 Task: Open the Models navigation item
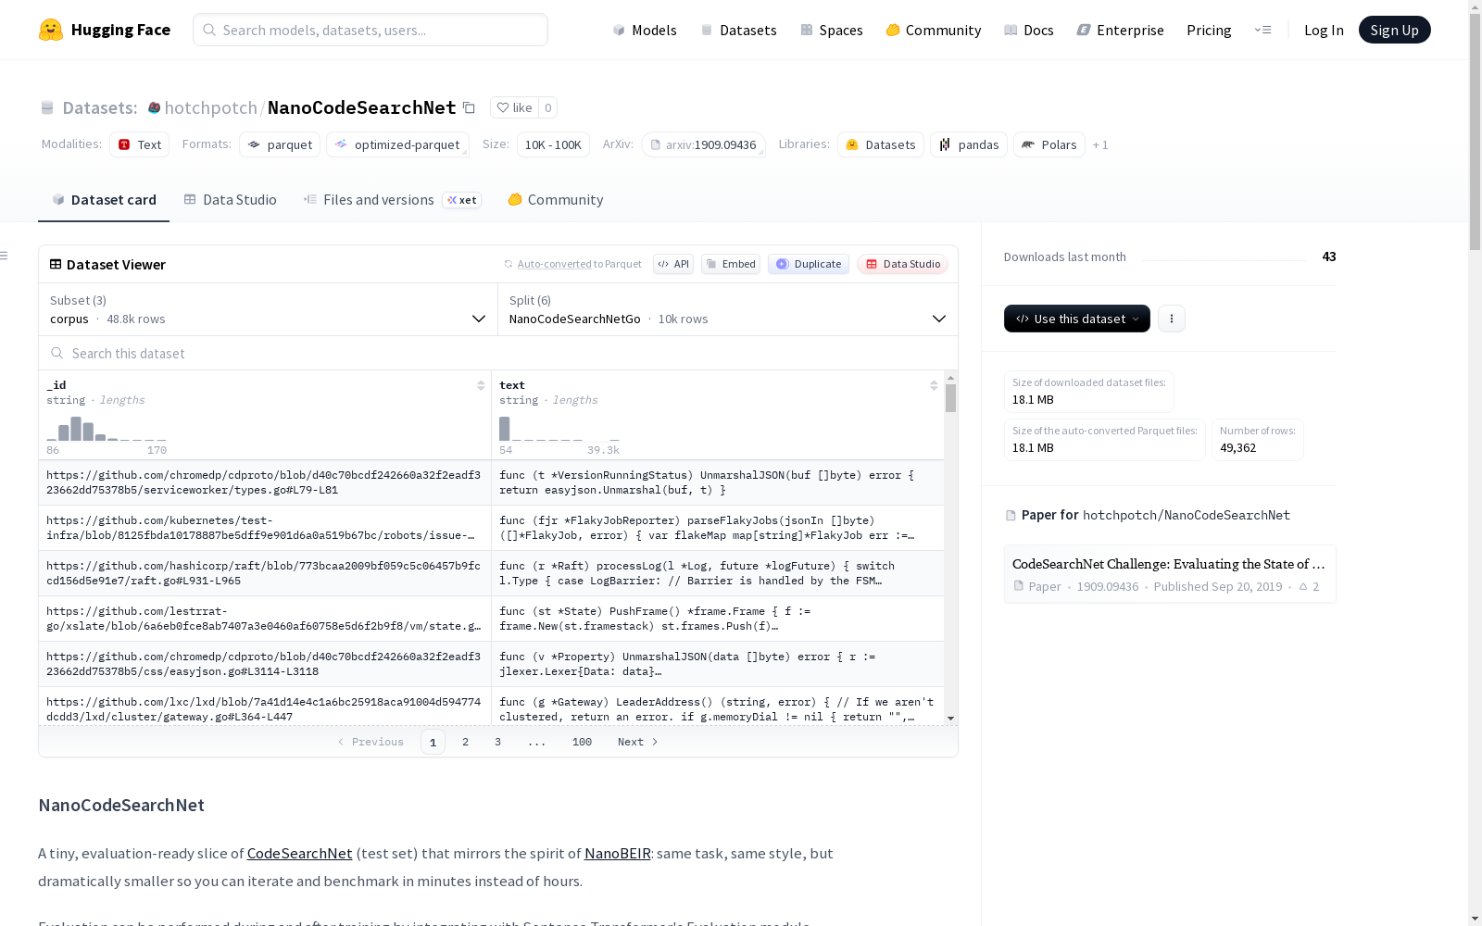(x=645, y=30)
